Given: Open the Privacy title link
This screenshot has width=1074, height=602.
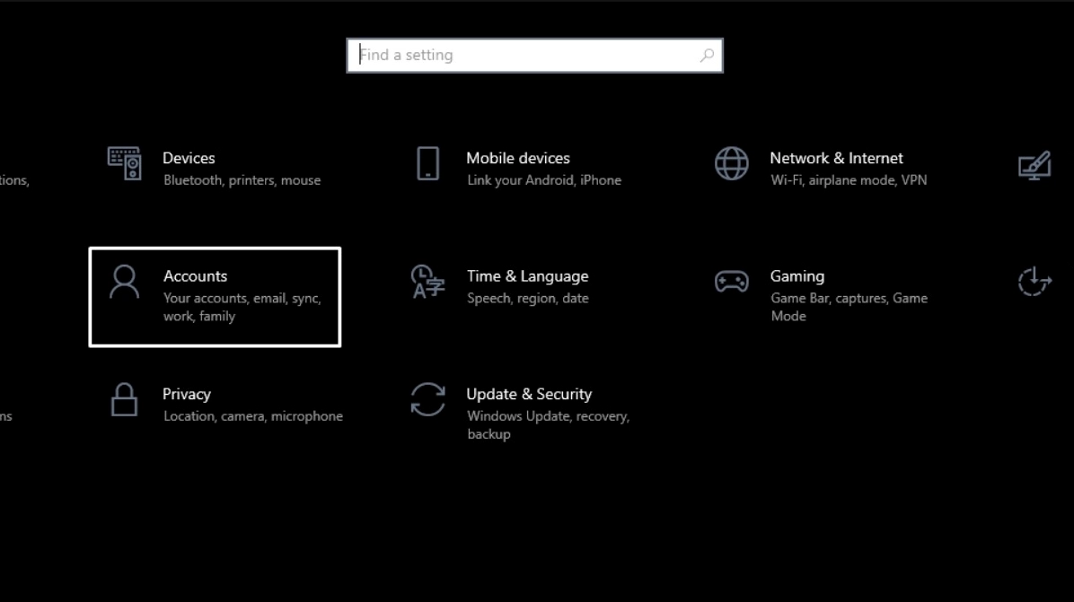Looking at the screenshot, I should point(186,394).
